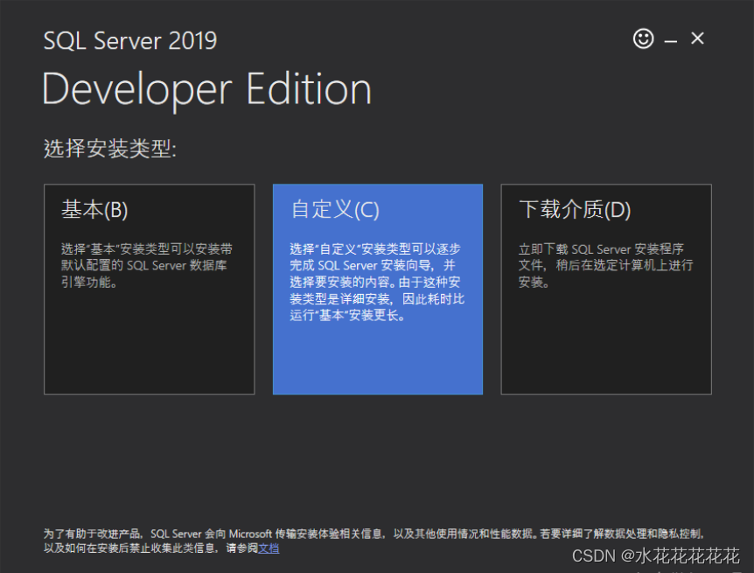The width and height of the screenshot is (754, 573).
Task: Select the 自定义(C) custom installation type
Action: (x=378, y=290)
